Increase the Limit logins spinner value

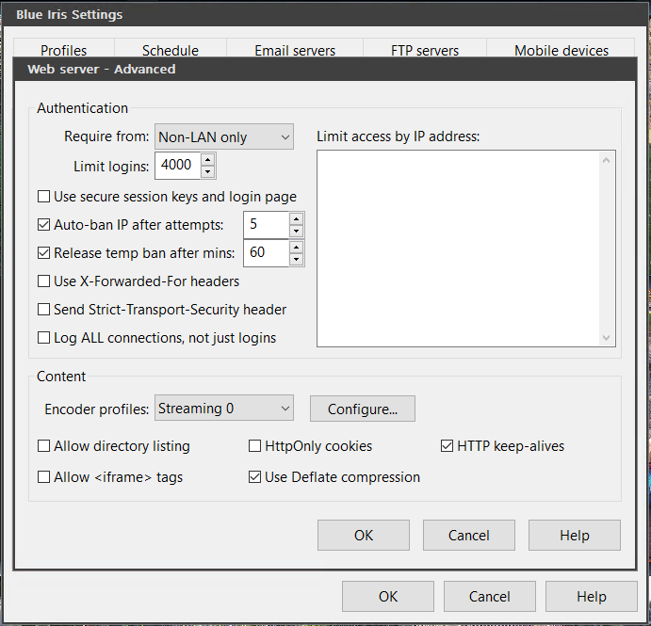[x=208, y=160]
